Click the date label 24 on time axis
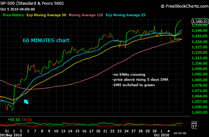209x137 pixels. pyautogui.click(x=126, y=131)
